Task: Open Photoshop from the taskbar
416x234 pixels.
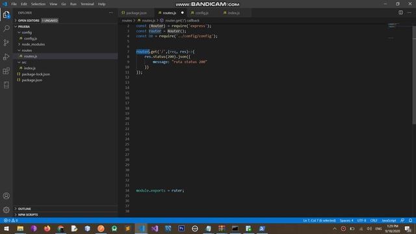Action: click(x=181, y=228)
